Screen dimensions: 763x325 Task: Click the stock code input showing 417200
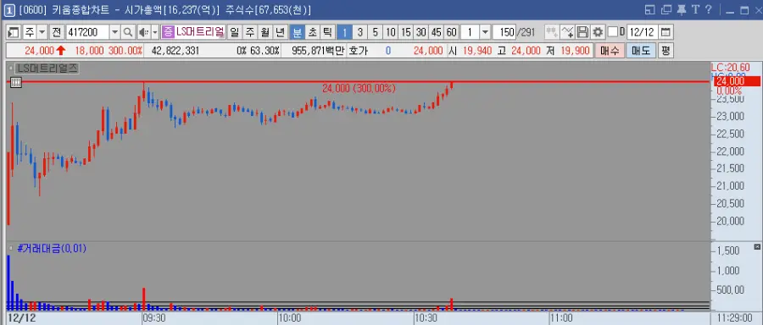(88, 32)
